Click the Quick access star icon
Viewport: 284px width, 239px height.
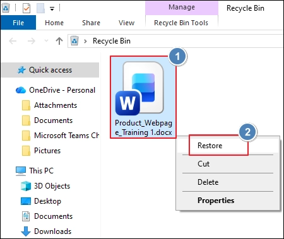(x=21, y=70)
